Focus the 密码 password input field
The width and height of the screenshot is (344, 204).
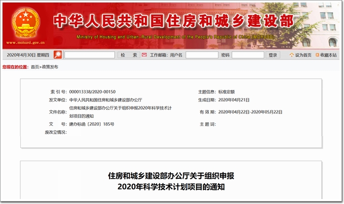[248, 55]
